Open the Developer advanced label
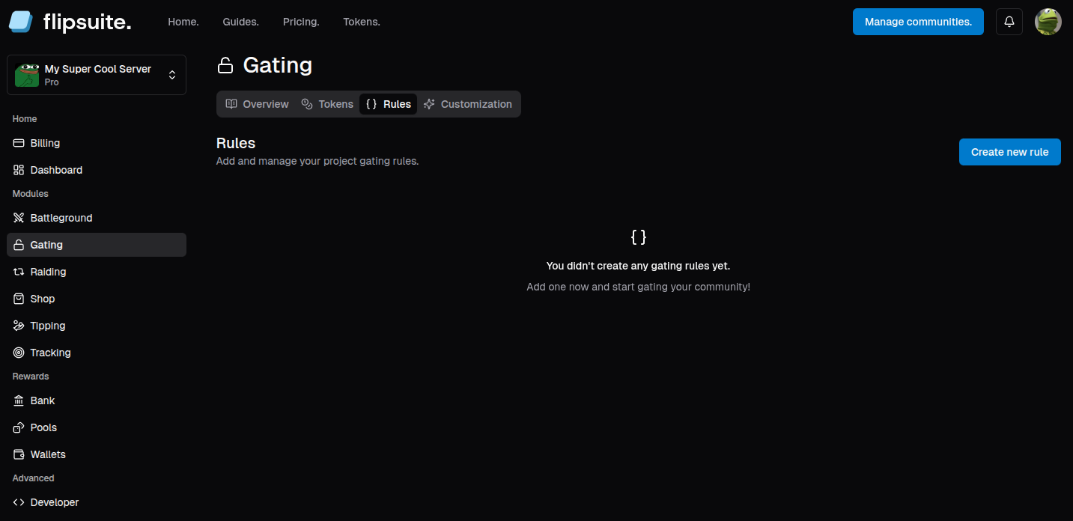 click(x=55, y=502)
